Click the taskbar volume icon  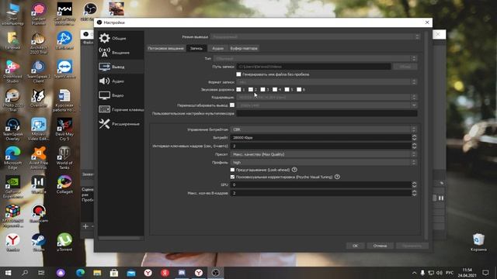(x=439, y=273)
